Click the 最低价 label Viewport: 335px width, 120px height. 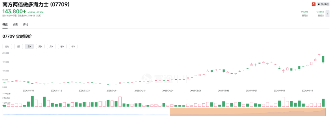(321, 16)
